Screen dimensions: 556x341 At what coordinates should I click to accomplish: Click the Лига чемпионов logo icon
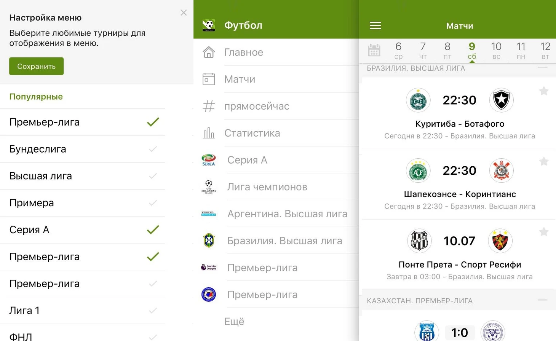click(x=209, y=187)
